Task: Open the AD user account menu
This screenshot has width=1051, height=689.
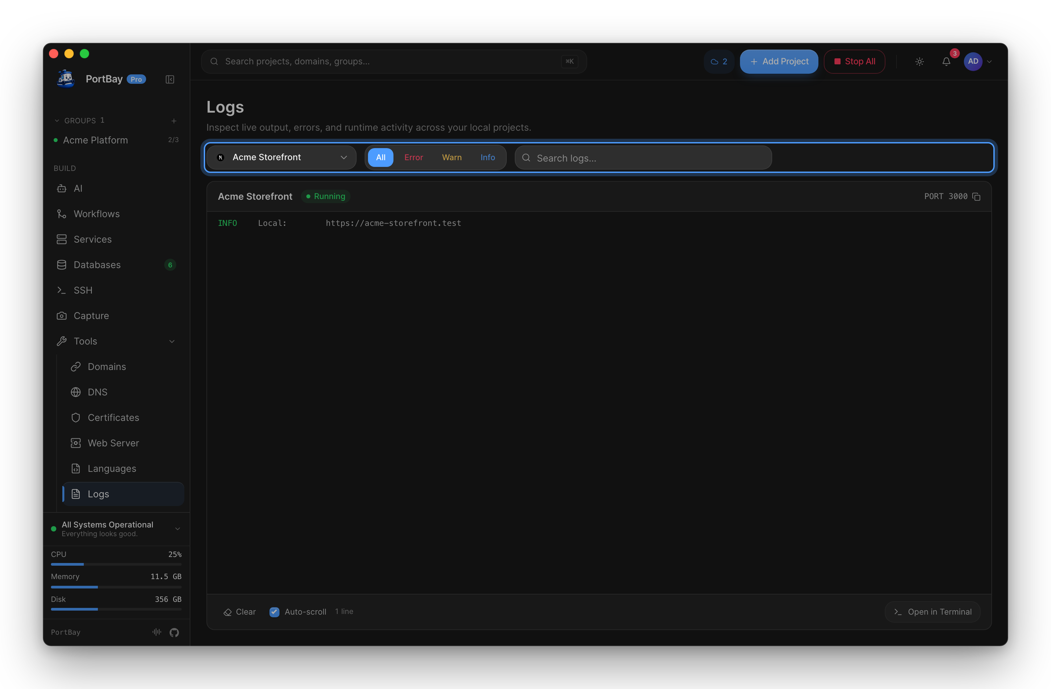Action: pyautogui.click(x=978, y=61)
